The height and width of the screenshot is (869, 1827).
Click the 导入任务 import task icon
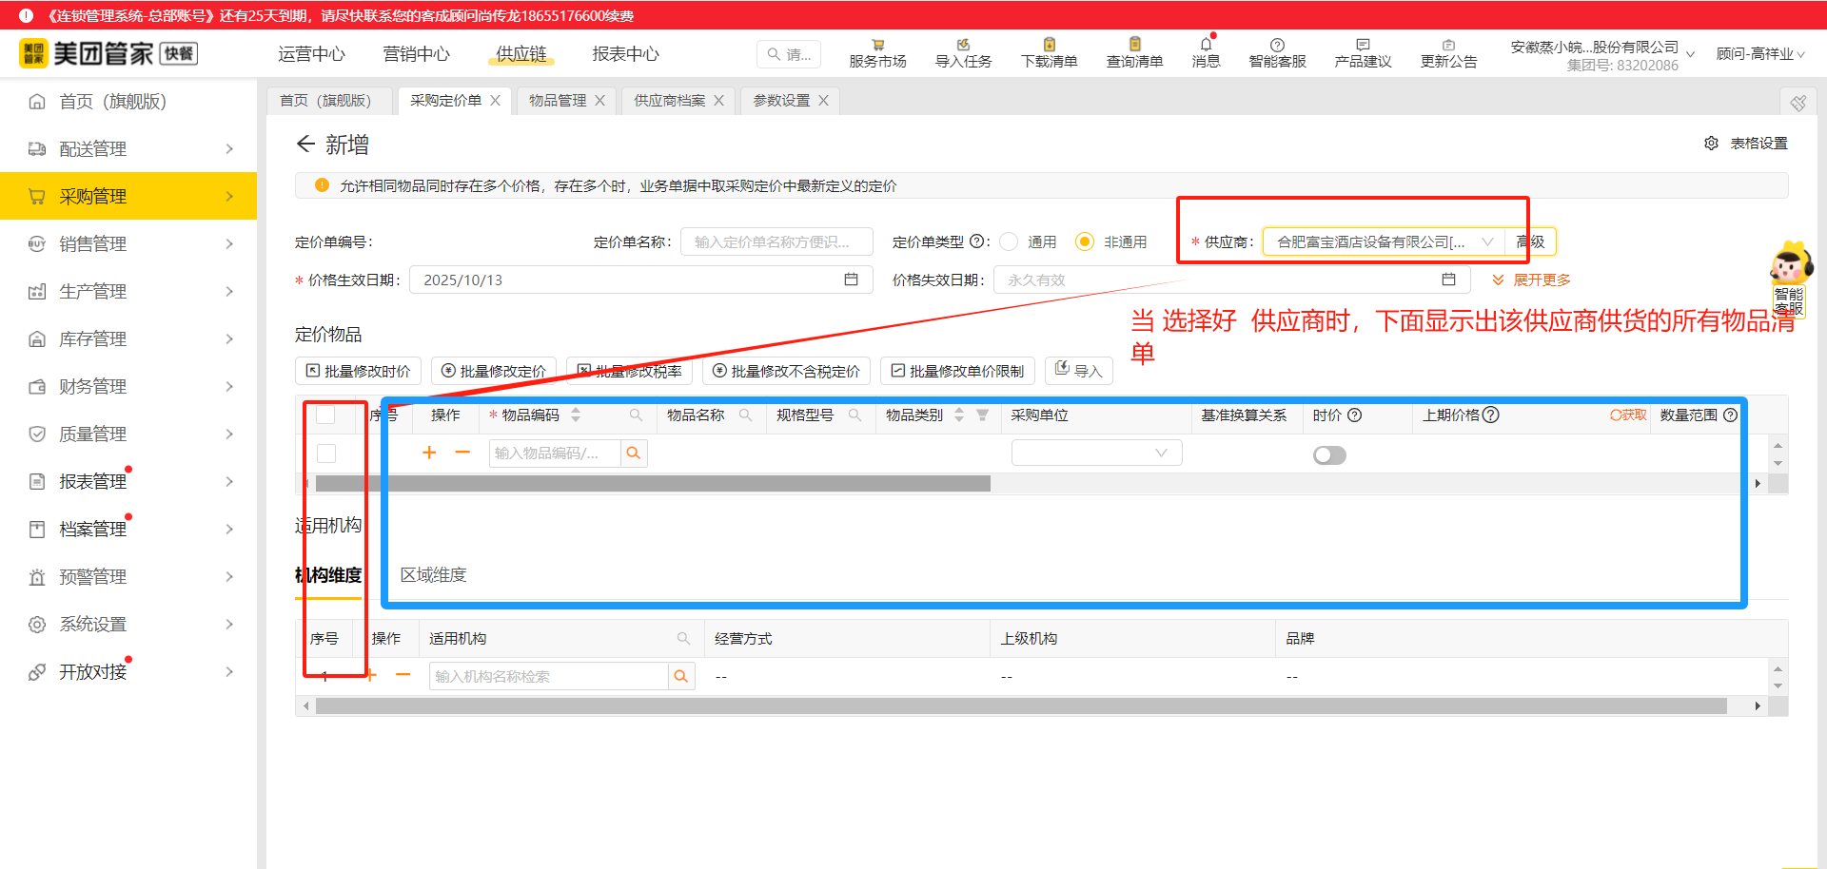coord(962,52)
